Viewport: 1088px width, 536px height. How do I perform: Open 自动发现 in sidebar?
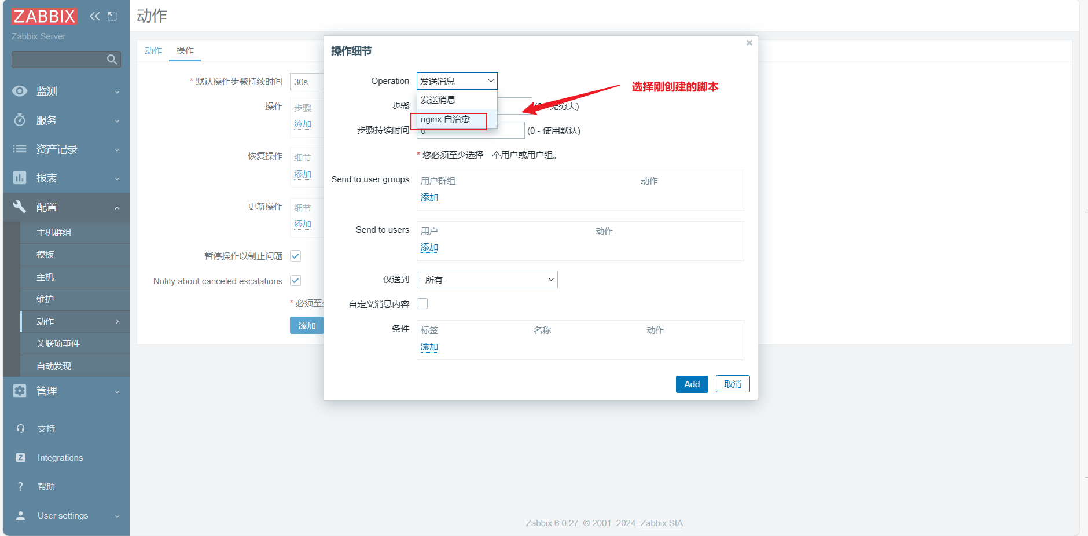54,366
